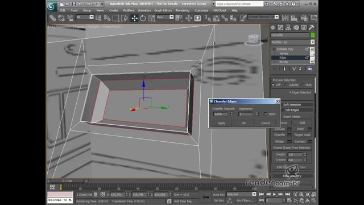Open the key mode Selected dropdown
The width and height of the screenshot is (364, 205).
tap(254, 194)
